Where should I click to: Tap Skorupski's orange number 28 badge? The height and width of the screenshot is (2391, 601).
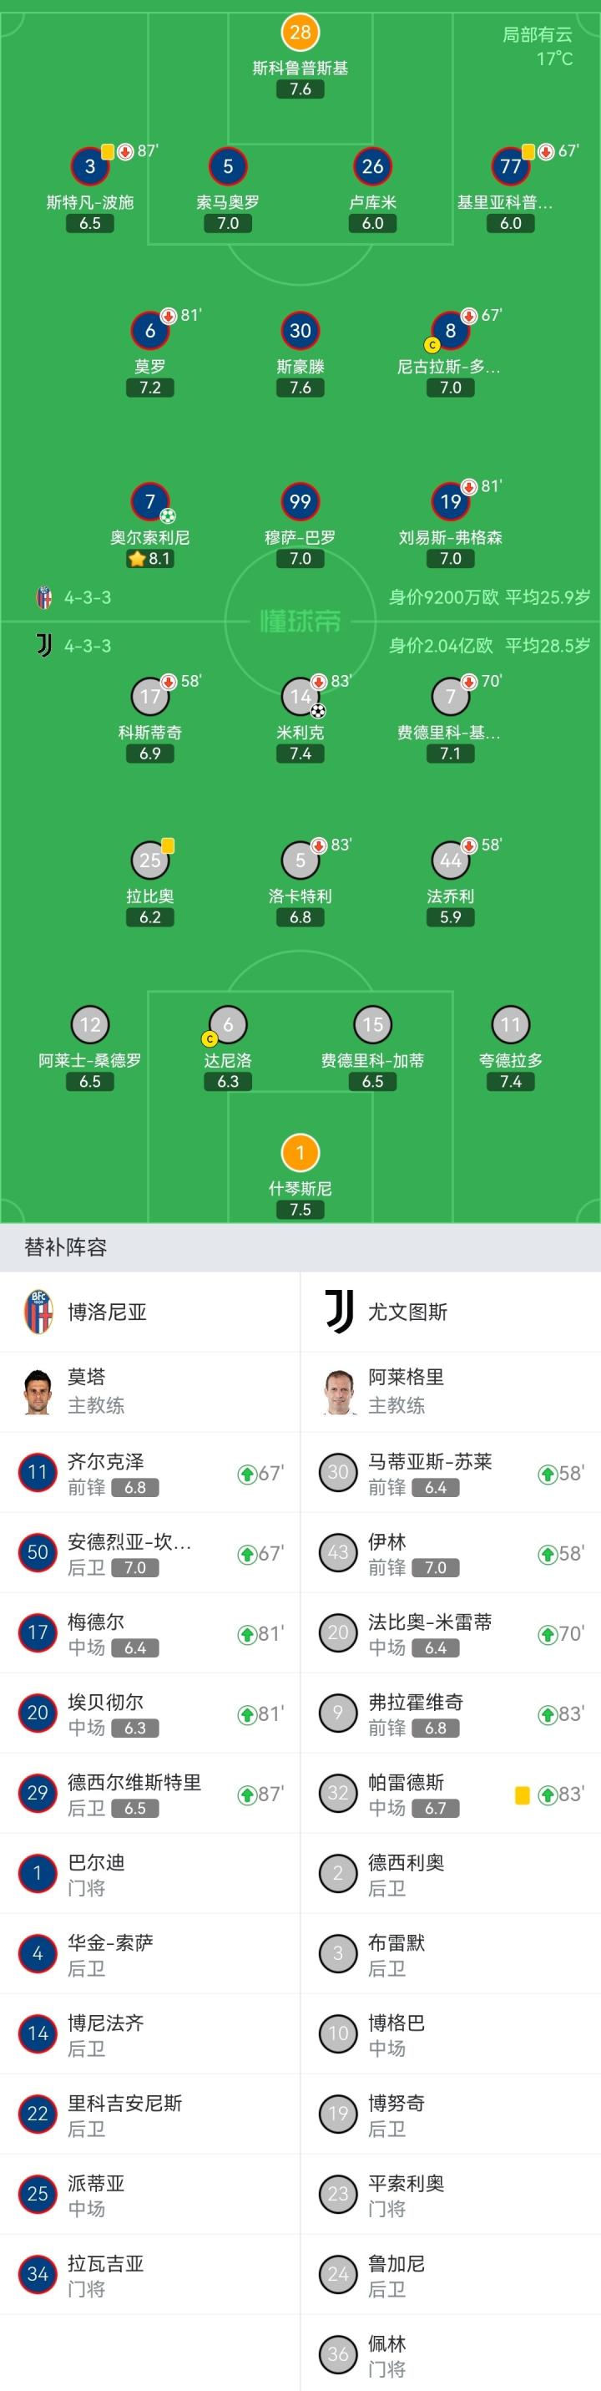[x=300, y=33]
